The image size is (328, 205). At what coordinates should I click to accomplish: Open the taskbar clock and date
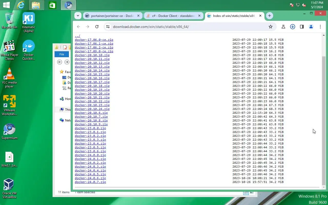point(317,5)
